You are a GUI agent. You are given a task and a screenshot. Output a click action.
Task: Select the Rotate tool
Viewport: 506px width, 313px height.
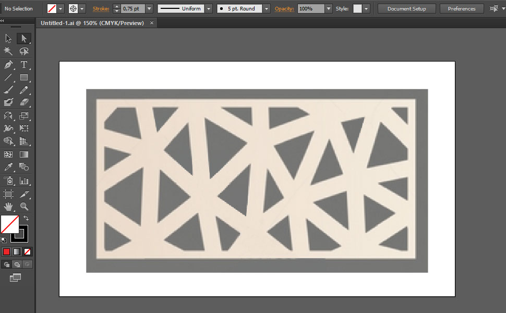point(8,115)
